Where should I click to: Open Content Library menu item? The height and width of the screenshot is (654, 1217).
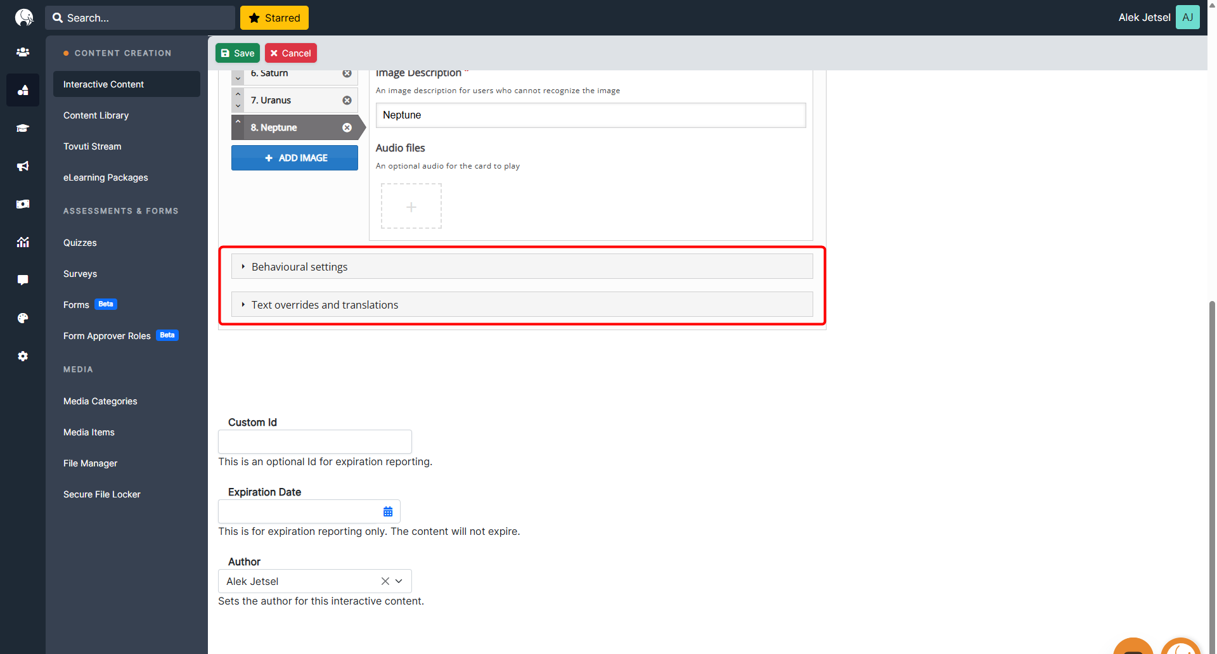coord(96,115)
